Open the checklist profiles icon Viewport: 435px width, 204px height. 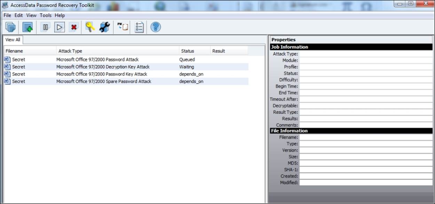click(x=139, y=27)
